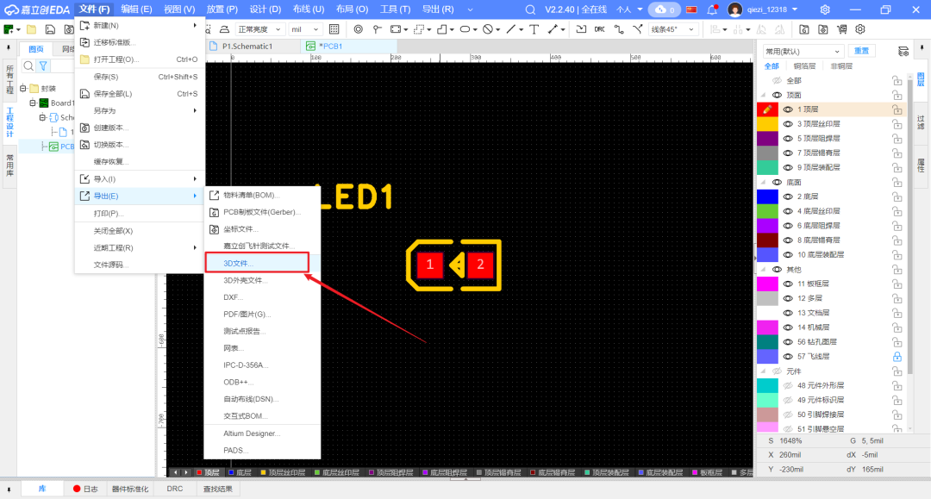Switch to the P1.Schematic1 tab
Image resolution: width=931 pixels, height=499 pixels.
tap(247, 46)
